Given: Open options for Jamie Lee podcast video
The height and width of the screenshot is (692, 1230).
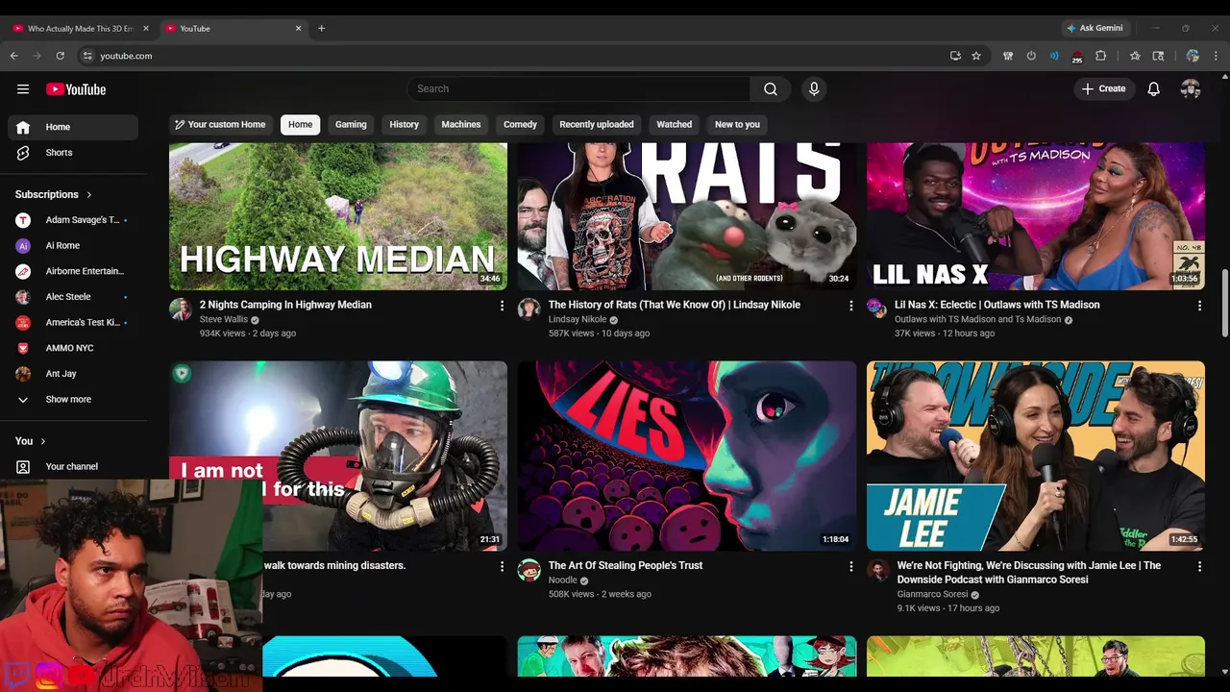Looking at the screenshot, I should pos(1199,567).
